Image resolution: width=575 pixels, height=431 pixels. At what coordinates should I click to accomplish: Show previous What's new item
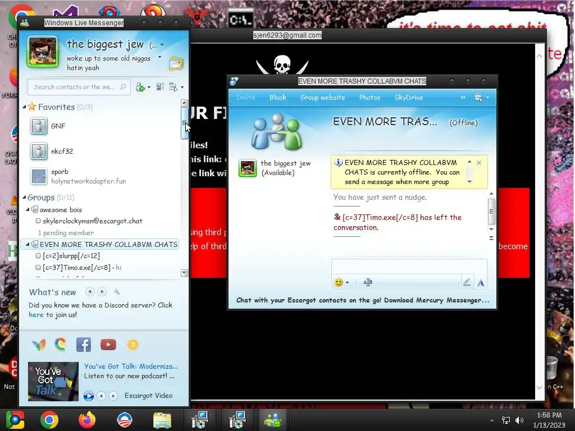(90, 292)
